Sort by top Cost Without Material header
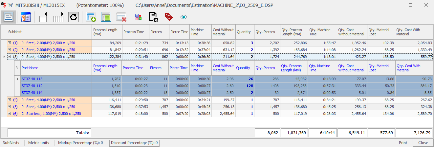This screenshot has height=147, width=434. tap(224, 32)
